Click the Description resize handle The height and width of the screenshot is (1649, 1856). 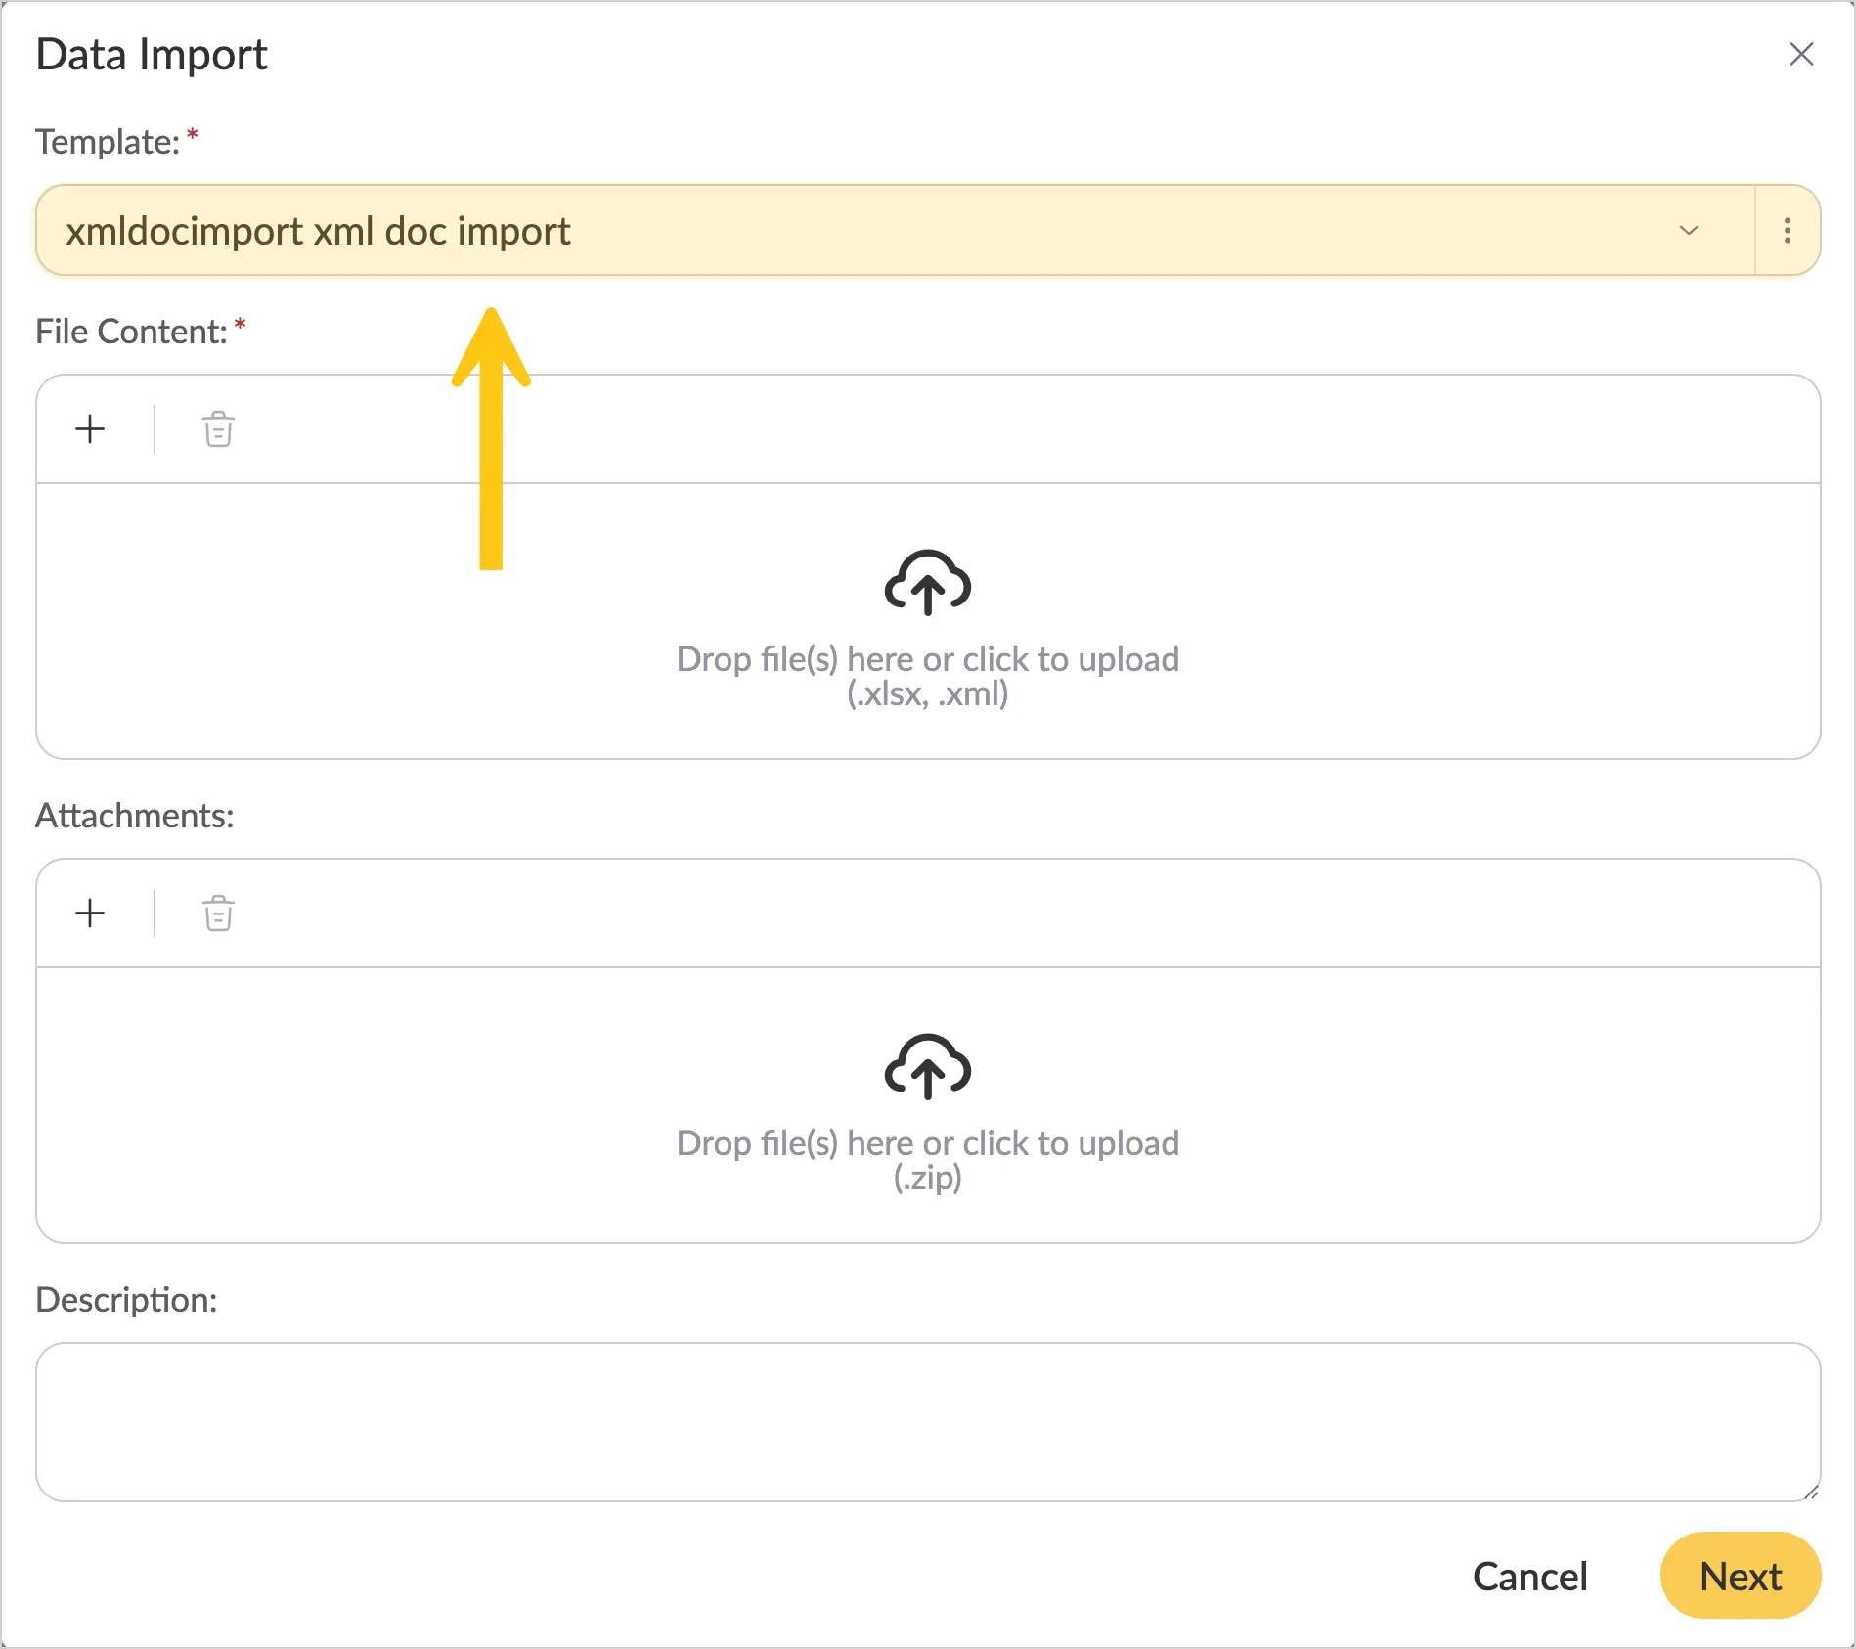[1810, 1491]
